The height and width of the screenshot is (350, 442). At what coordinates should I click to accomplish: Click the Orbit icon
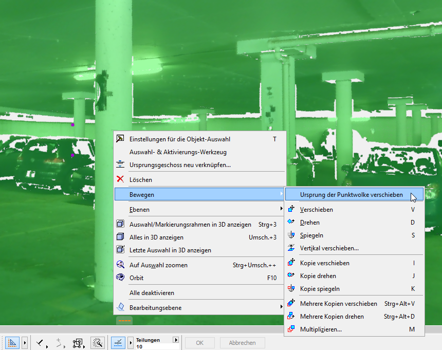(x=120, y=278)
